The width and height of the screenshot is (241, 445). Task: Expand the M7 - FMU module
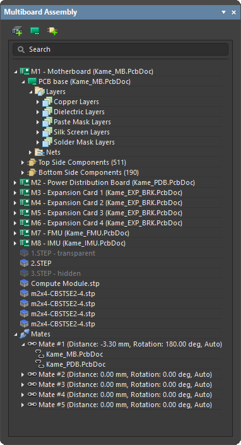coord(15,234)
